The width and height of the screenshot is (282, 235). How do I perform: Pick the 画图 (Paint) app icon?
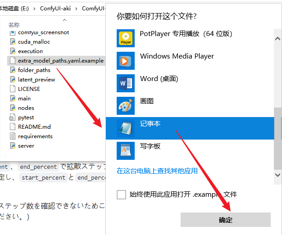(x=126, y=106)
